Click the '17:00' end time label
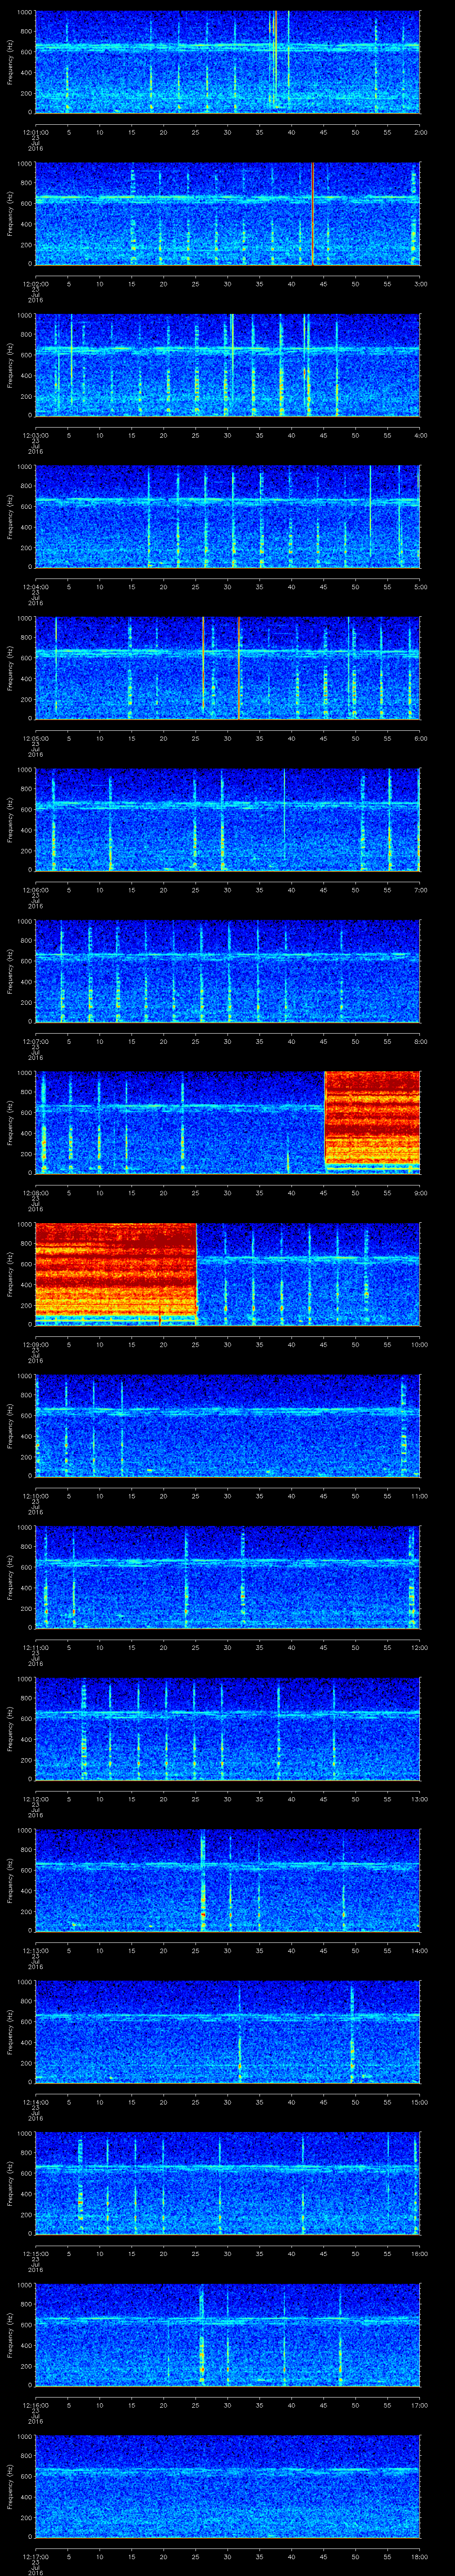Screen dimensions: 455x2576 (420, 2406)
